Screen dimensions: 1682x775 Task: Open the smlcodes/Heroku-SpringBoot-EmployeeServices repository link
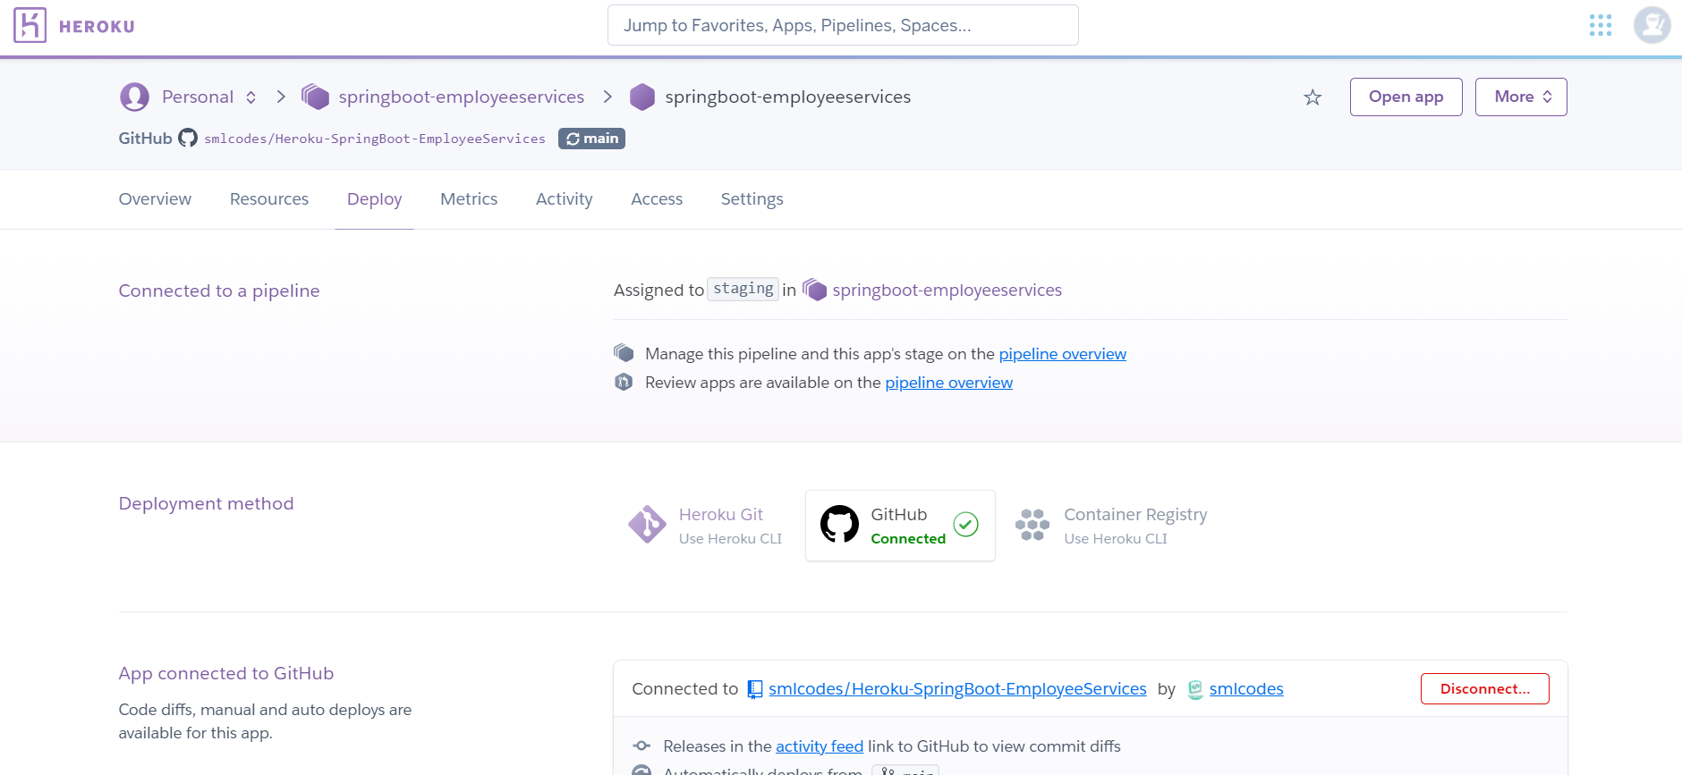coord(956,689)
